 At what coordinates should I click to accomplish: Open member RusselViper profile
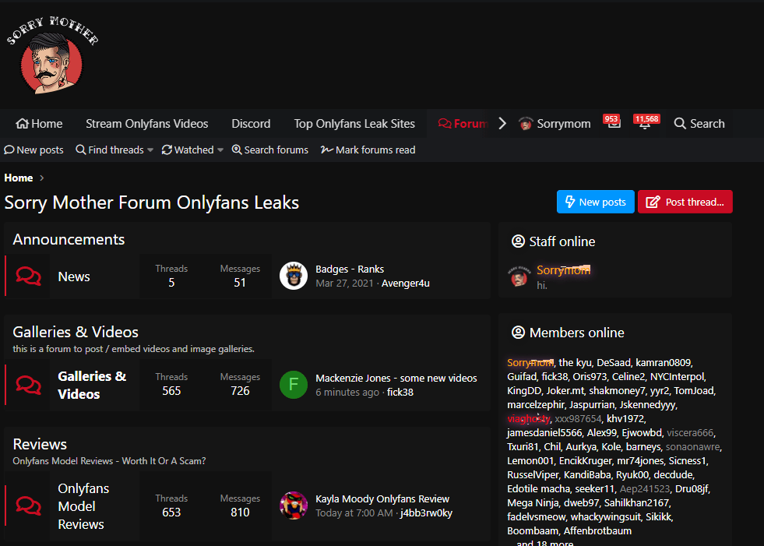tap(533, 475)
